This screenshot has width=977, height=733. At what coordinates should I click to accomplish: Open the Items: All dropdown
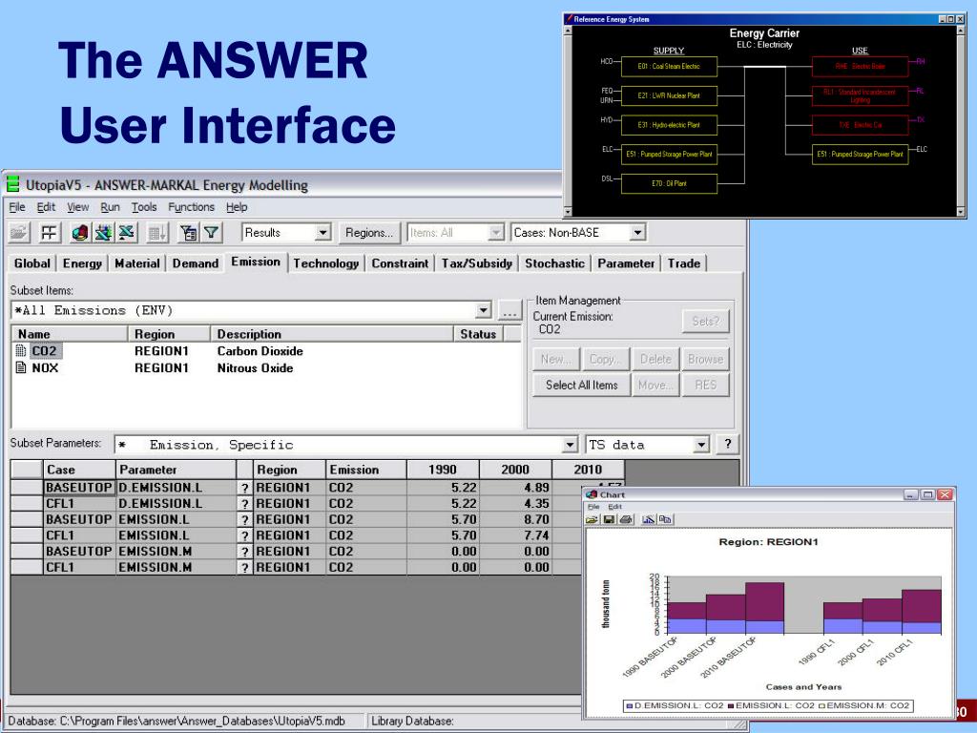click(495, 233)
